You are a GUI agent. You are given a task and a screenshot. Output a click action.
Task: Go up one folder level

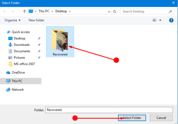point(24,11)
